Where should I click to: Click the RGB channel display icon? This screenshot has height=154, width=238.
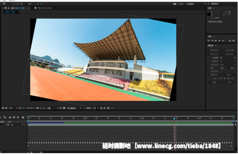(44, 108)
